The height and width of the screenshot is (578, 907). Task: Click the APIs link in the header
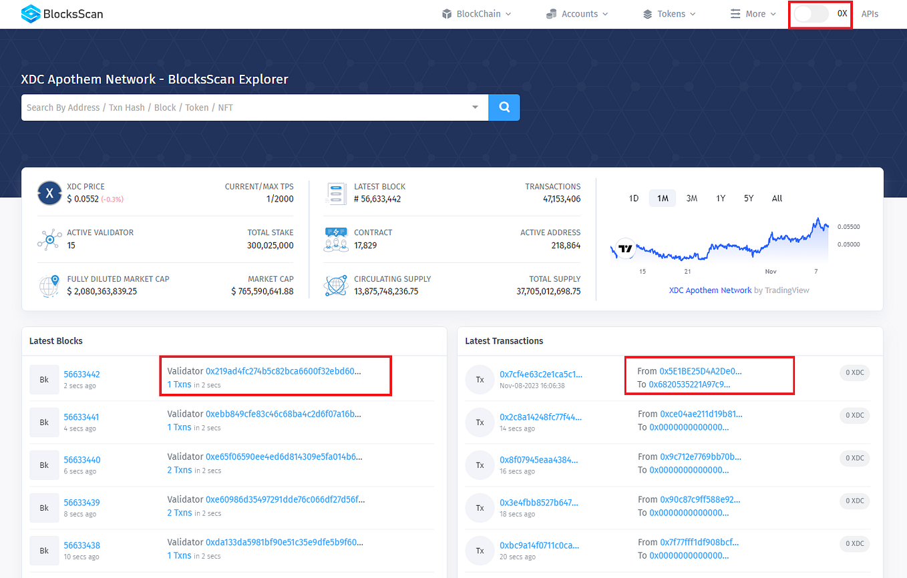870,13
